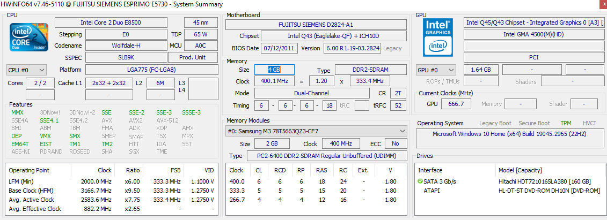This screenshot has height=220, width=607.
Task: Click the TDP value 65 W
Action: tap(201, 34)
